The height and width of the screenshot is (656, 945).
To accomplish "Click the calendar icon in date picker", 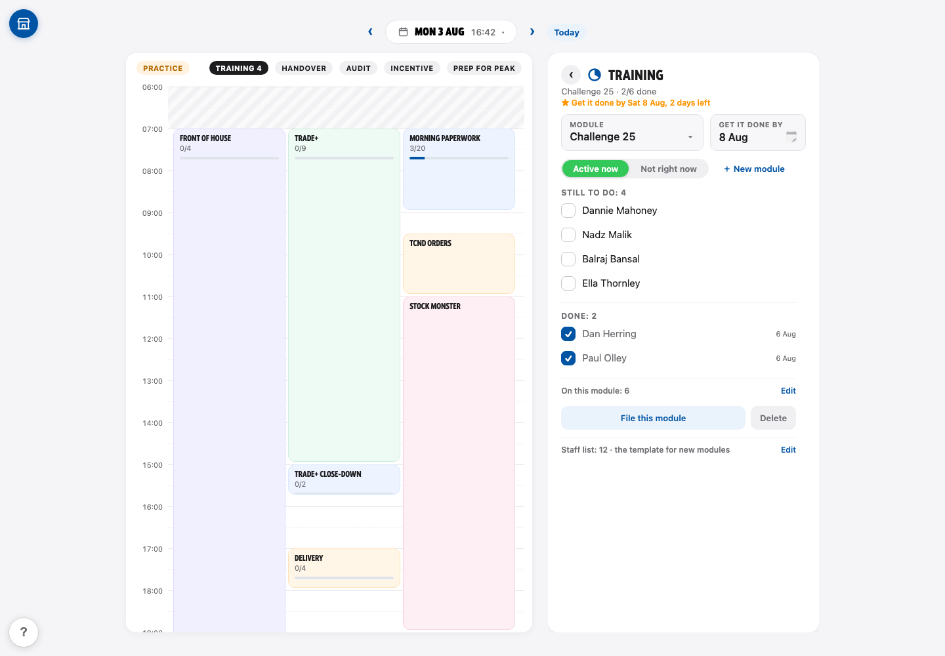I will [404, 31].
